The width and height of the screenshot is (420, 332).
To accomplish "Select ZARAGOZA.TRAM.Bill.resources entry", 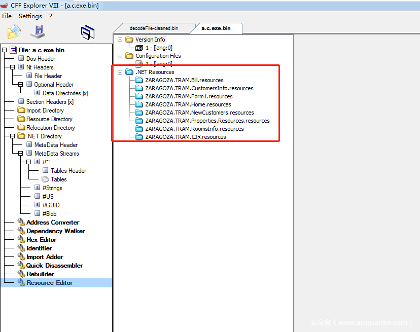I will (184, 80).
